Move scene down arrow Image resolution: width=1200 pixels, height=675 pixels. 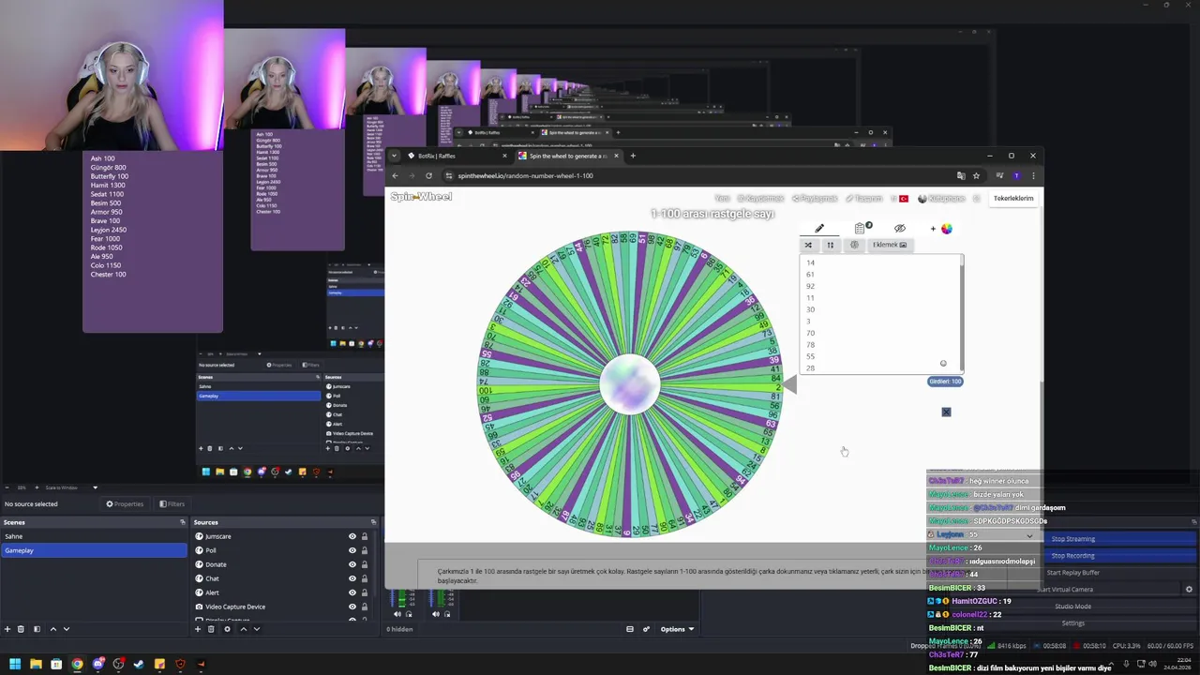(66, 629)
